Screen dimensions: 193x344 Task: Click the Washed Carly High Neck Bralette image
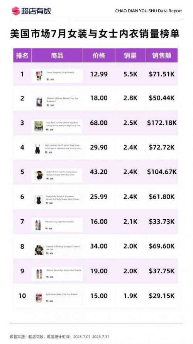38,225
